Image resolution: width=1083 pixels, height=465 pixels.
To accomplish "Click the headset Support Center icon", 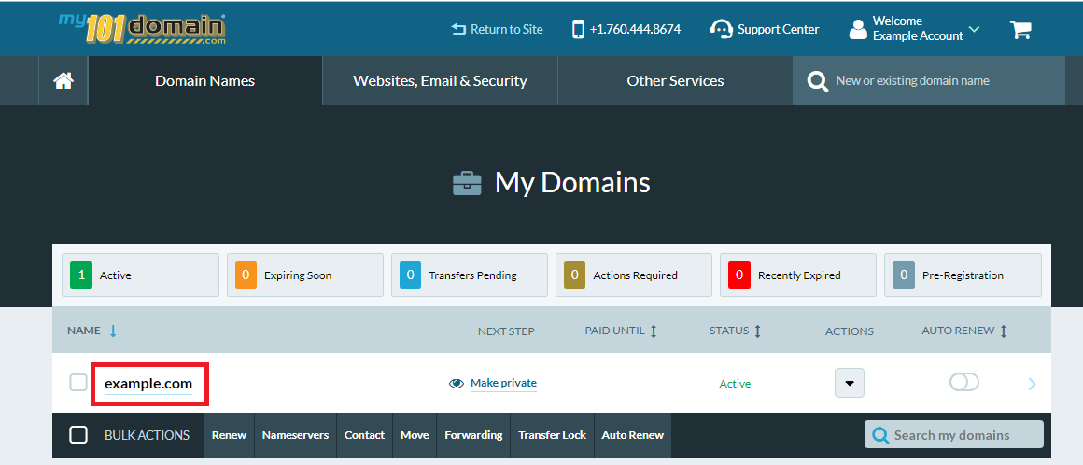I will (x=721, y=29).
